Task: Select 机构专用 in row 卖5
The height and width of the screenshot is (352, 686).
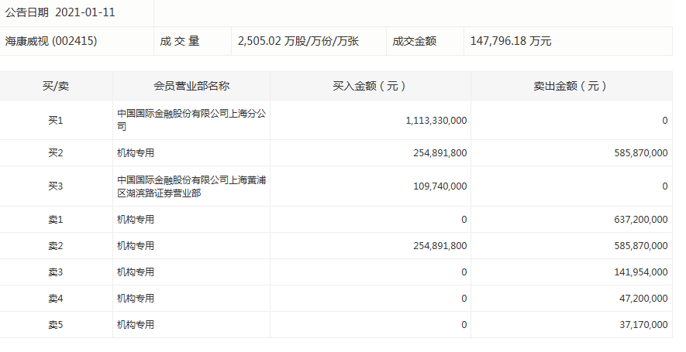Action: (136, 324)
